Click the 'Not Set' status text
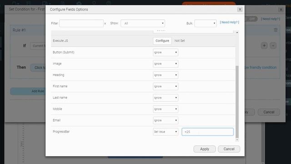 click(180, 41)
